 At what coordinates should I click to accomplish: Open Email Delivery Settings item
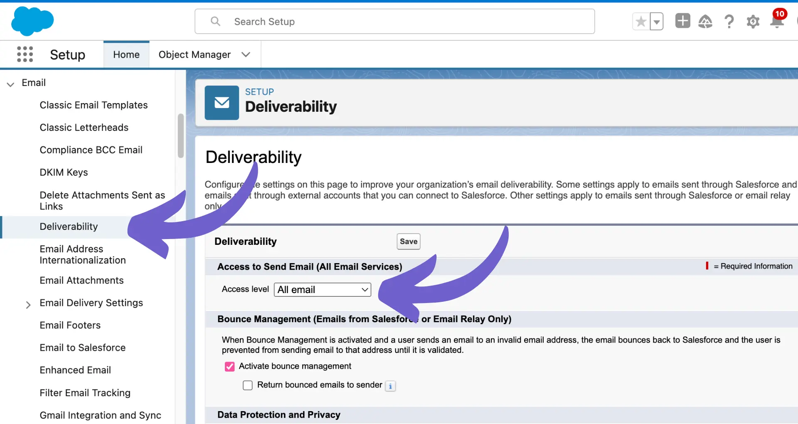91,303
